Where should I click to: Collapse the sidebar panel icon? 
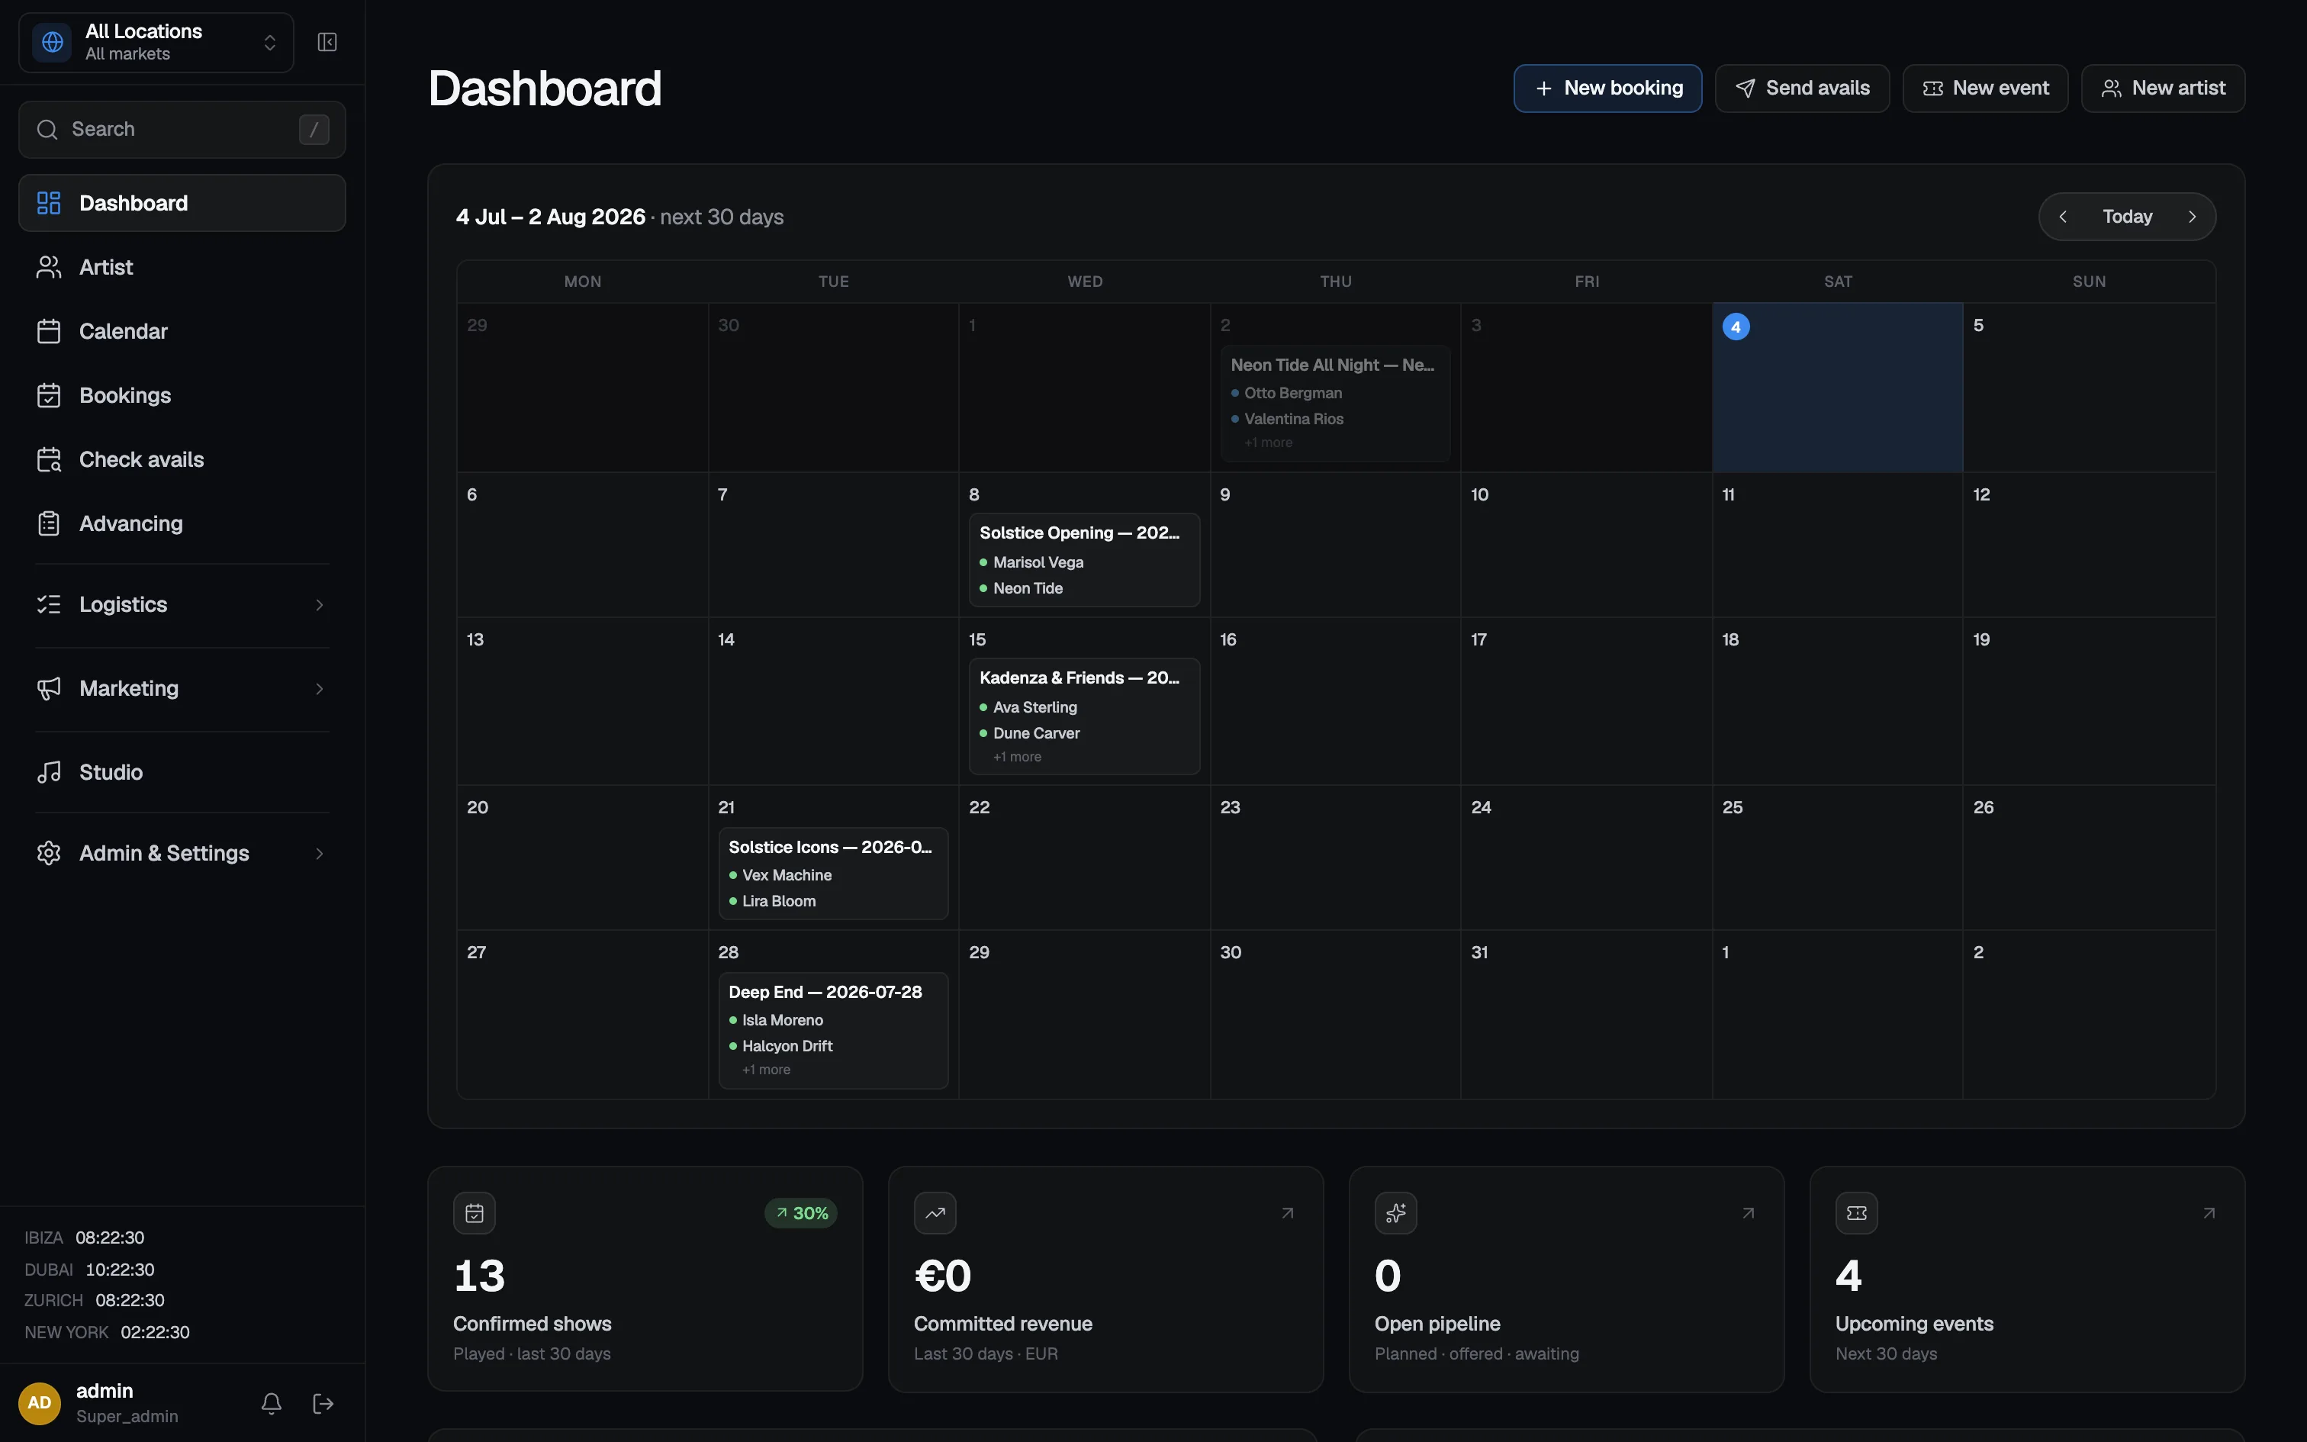[x=327, y=42]
